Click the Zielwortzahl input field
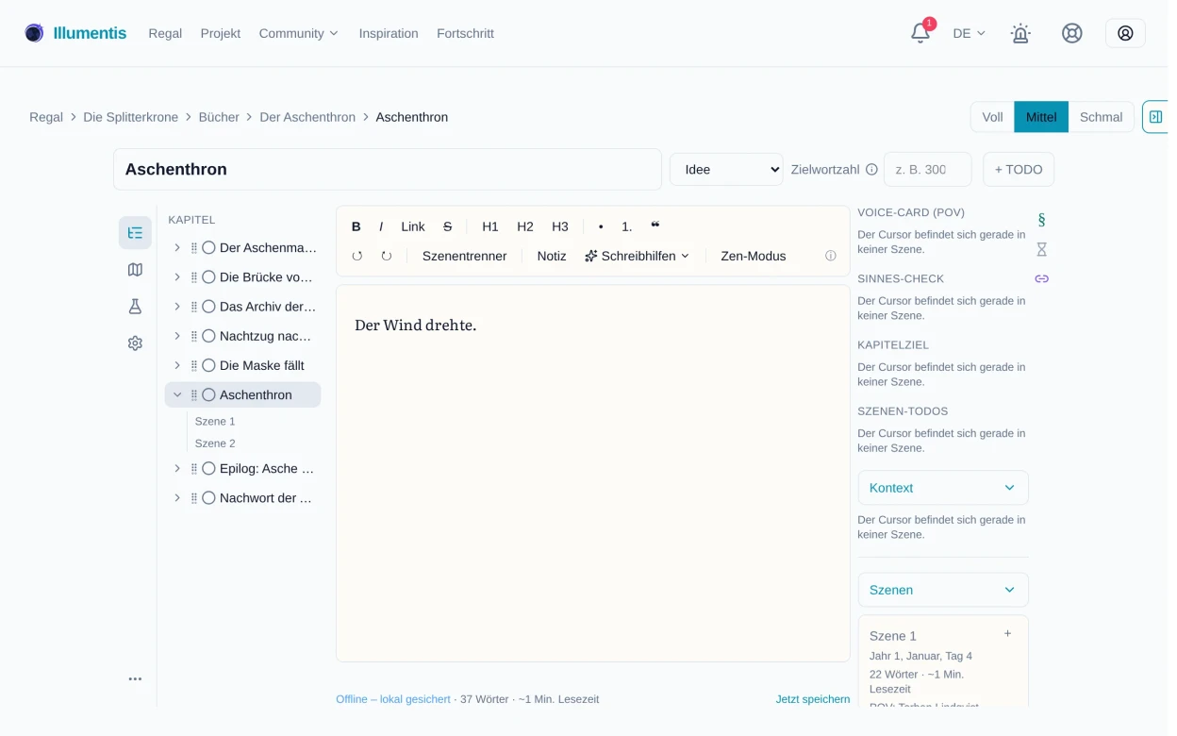 pyautogui.click(x=927, y=170)
